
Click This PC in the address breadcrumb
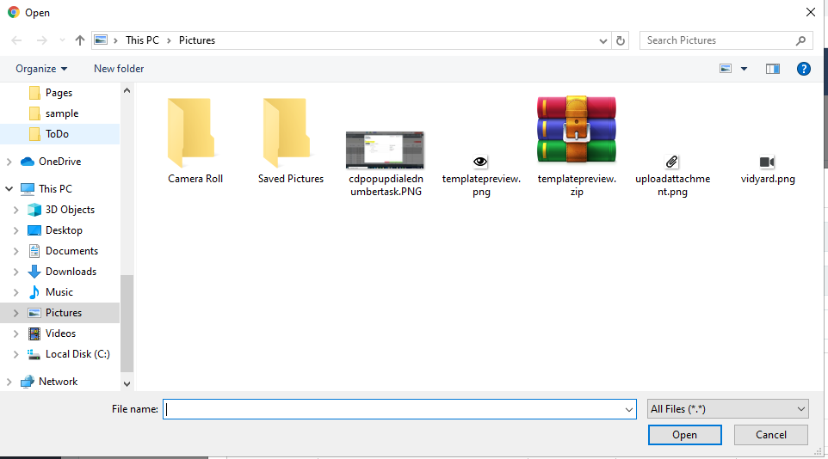tap(142, 40)
